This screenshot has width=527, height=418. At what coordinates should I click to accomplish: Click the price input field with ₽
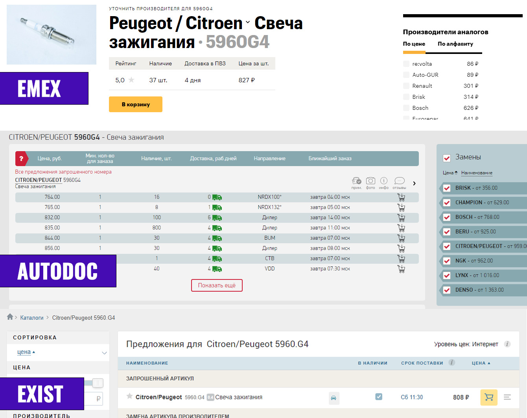tap(94, 399)
